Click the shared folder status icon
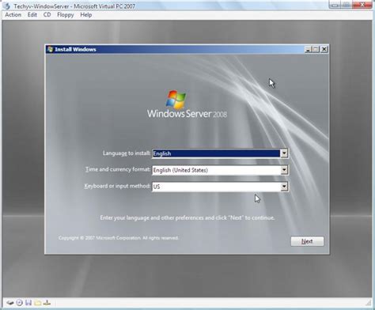Viewport: 375px width, 310px height. (x=38, y=303)
